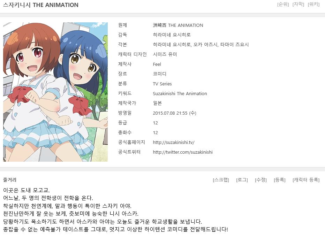
Task: Open the [캐릭터 등록] character register link
Action: (x=306, y=180)
